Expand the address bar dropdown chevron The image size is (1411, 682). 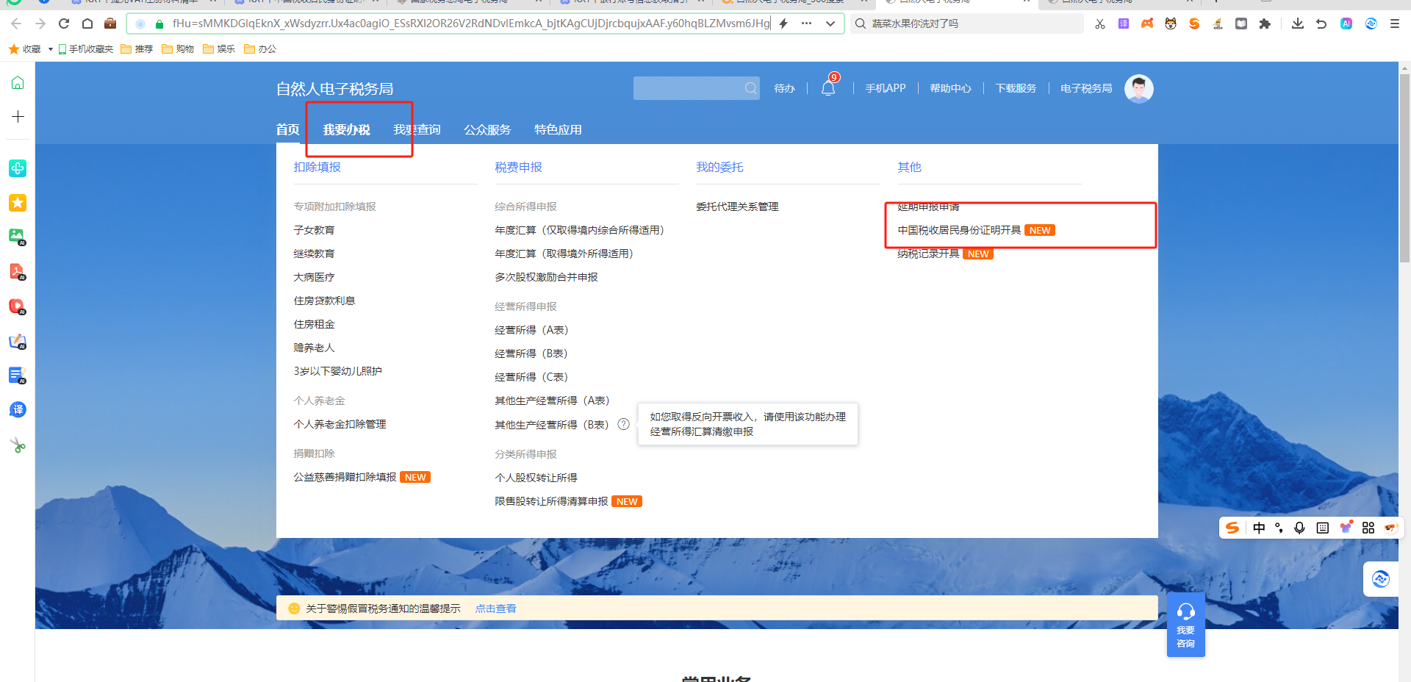tap(830, 24)
